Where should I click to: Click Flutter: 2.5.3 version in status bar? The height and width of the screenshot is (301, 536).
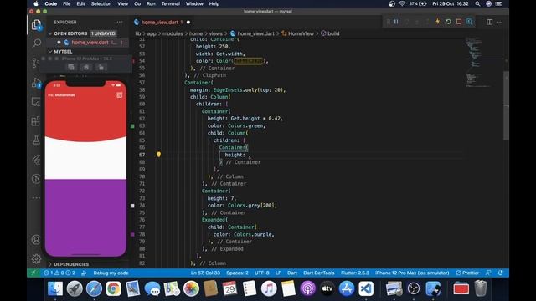[355, 273]
